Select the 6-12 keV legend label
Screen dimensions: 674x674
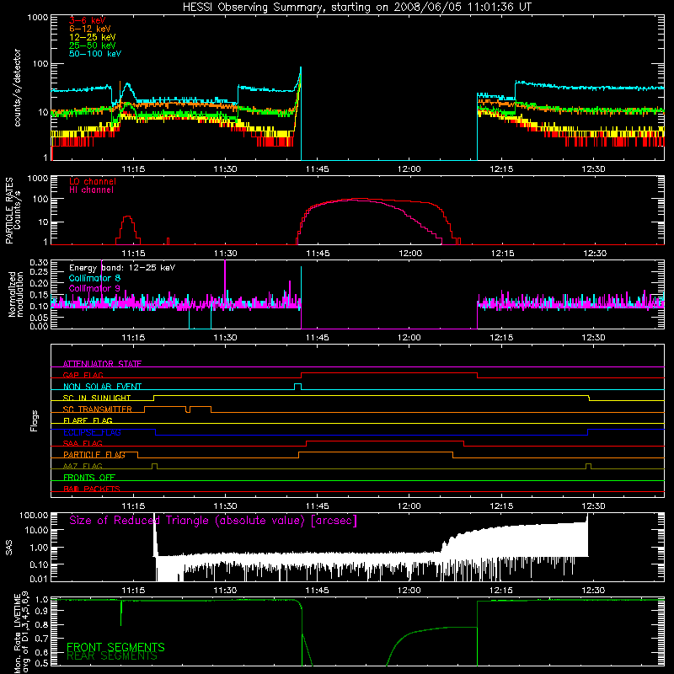[90, 29]
